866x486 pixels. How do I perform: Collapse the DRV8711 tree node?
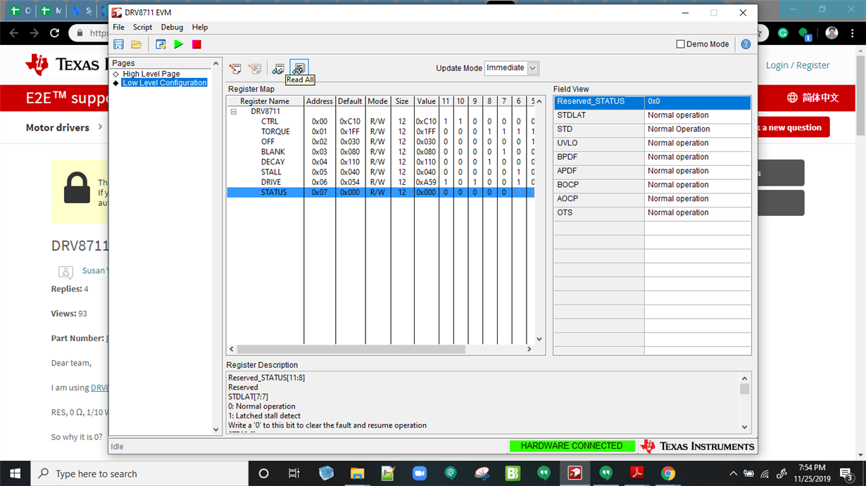click(234, 111)
